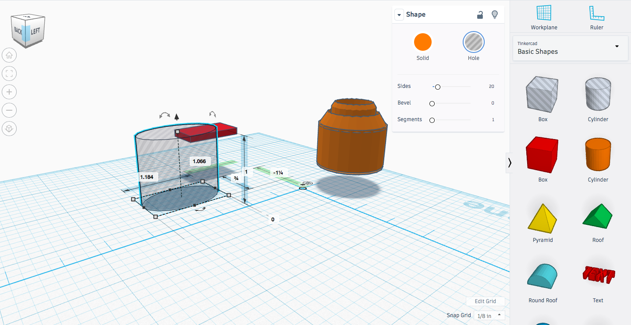This screenshot has width=631, height=325.
Task: Click the 1.184 dimension value
Action: tap(147, 177)
